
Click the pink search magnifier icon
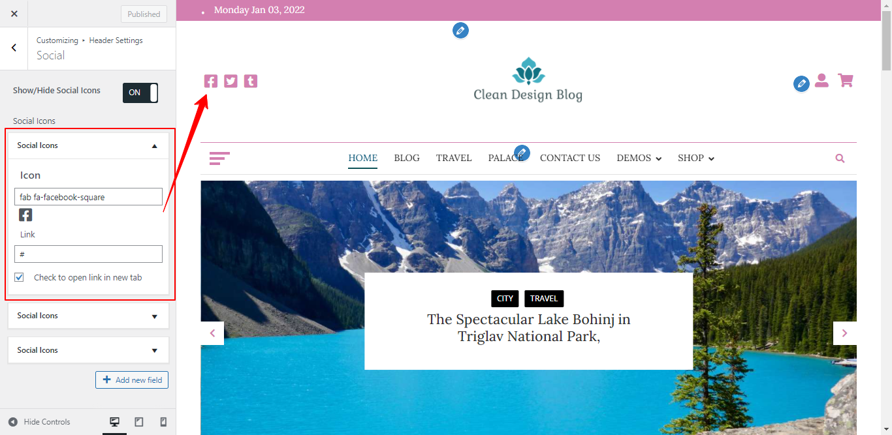click(x=840, y=158)
